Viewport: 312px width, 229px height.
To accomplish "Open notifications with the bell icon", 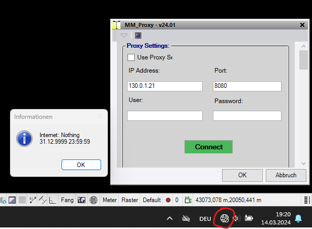I will (298, 218).
